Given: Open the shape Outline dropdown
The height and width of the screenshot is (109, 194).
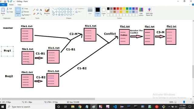Looking at the screenshot, I should click(80, 9).
